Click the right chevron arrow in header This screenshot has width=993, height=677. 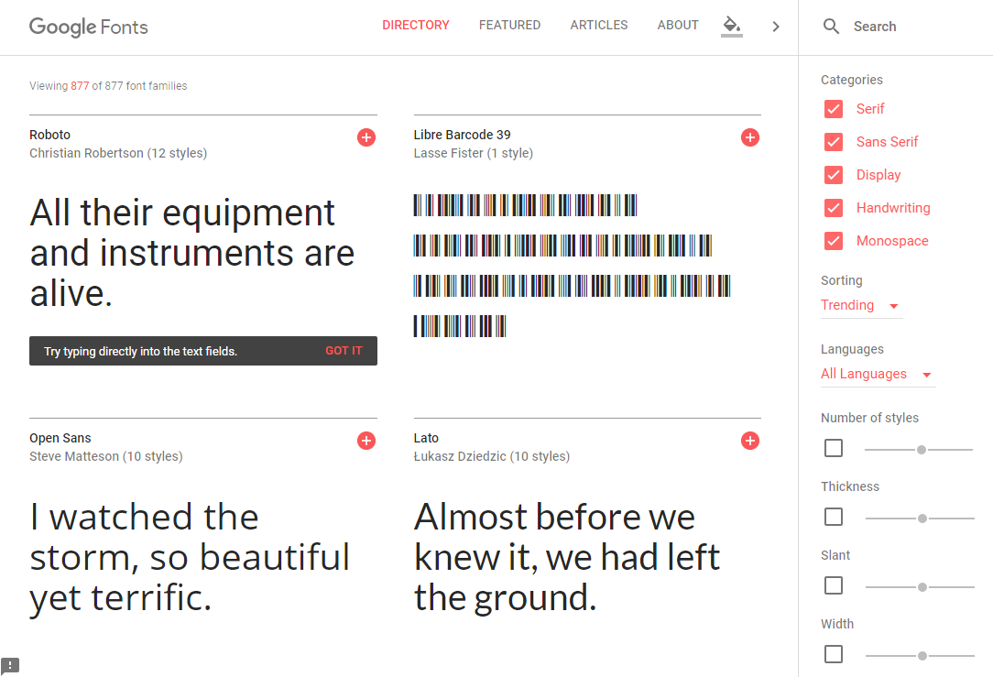coord(776,27)
